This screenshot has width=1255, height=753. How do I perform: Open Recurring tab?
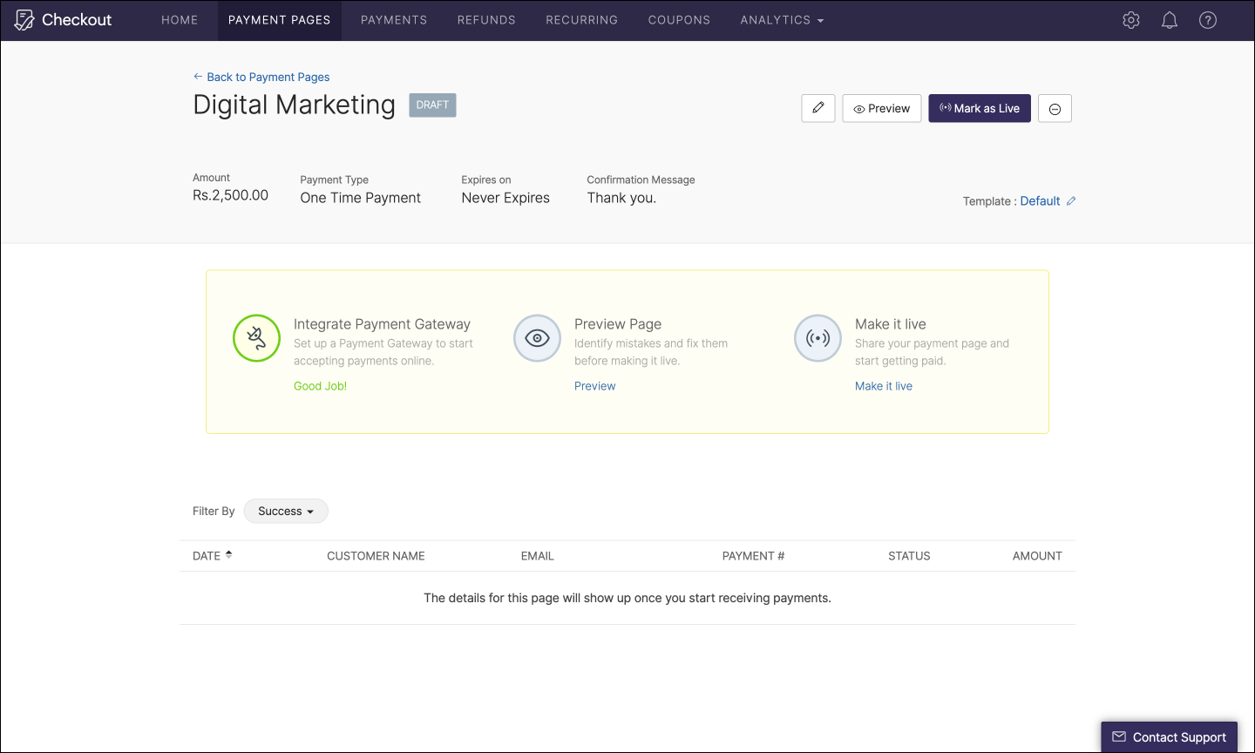point(582,20)
